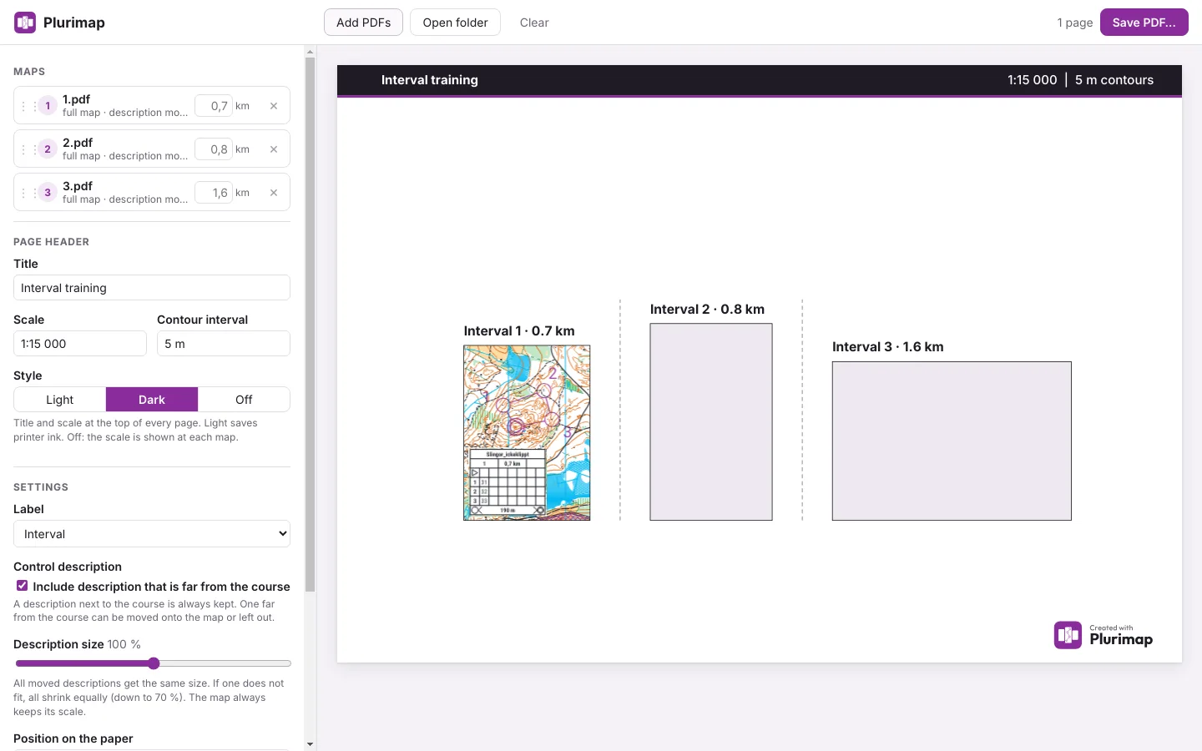This screenshot has height=751, width=1202.
Task: Toggle Include description far from course checkbox
Action: point(23,586)
